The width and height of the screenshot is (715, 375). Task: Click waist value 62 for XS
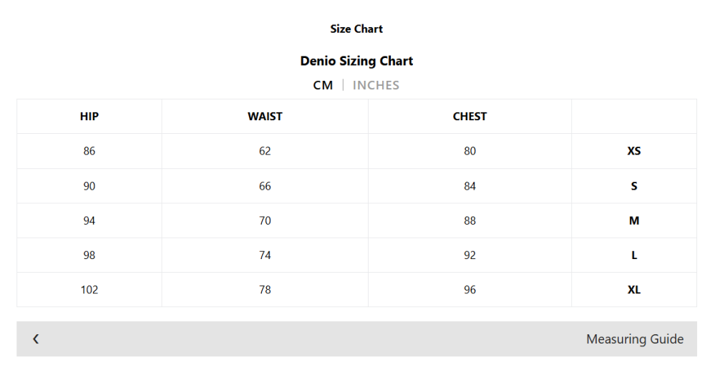[265, 151]
